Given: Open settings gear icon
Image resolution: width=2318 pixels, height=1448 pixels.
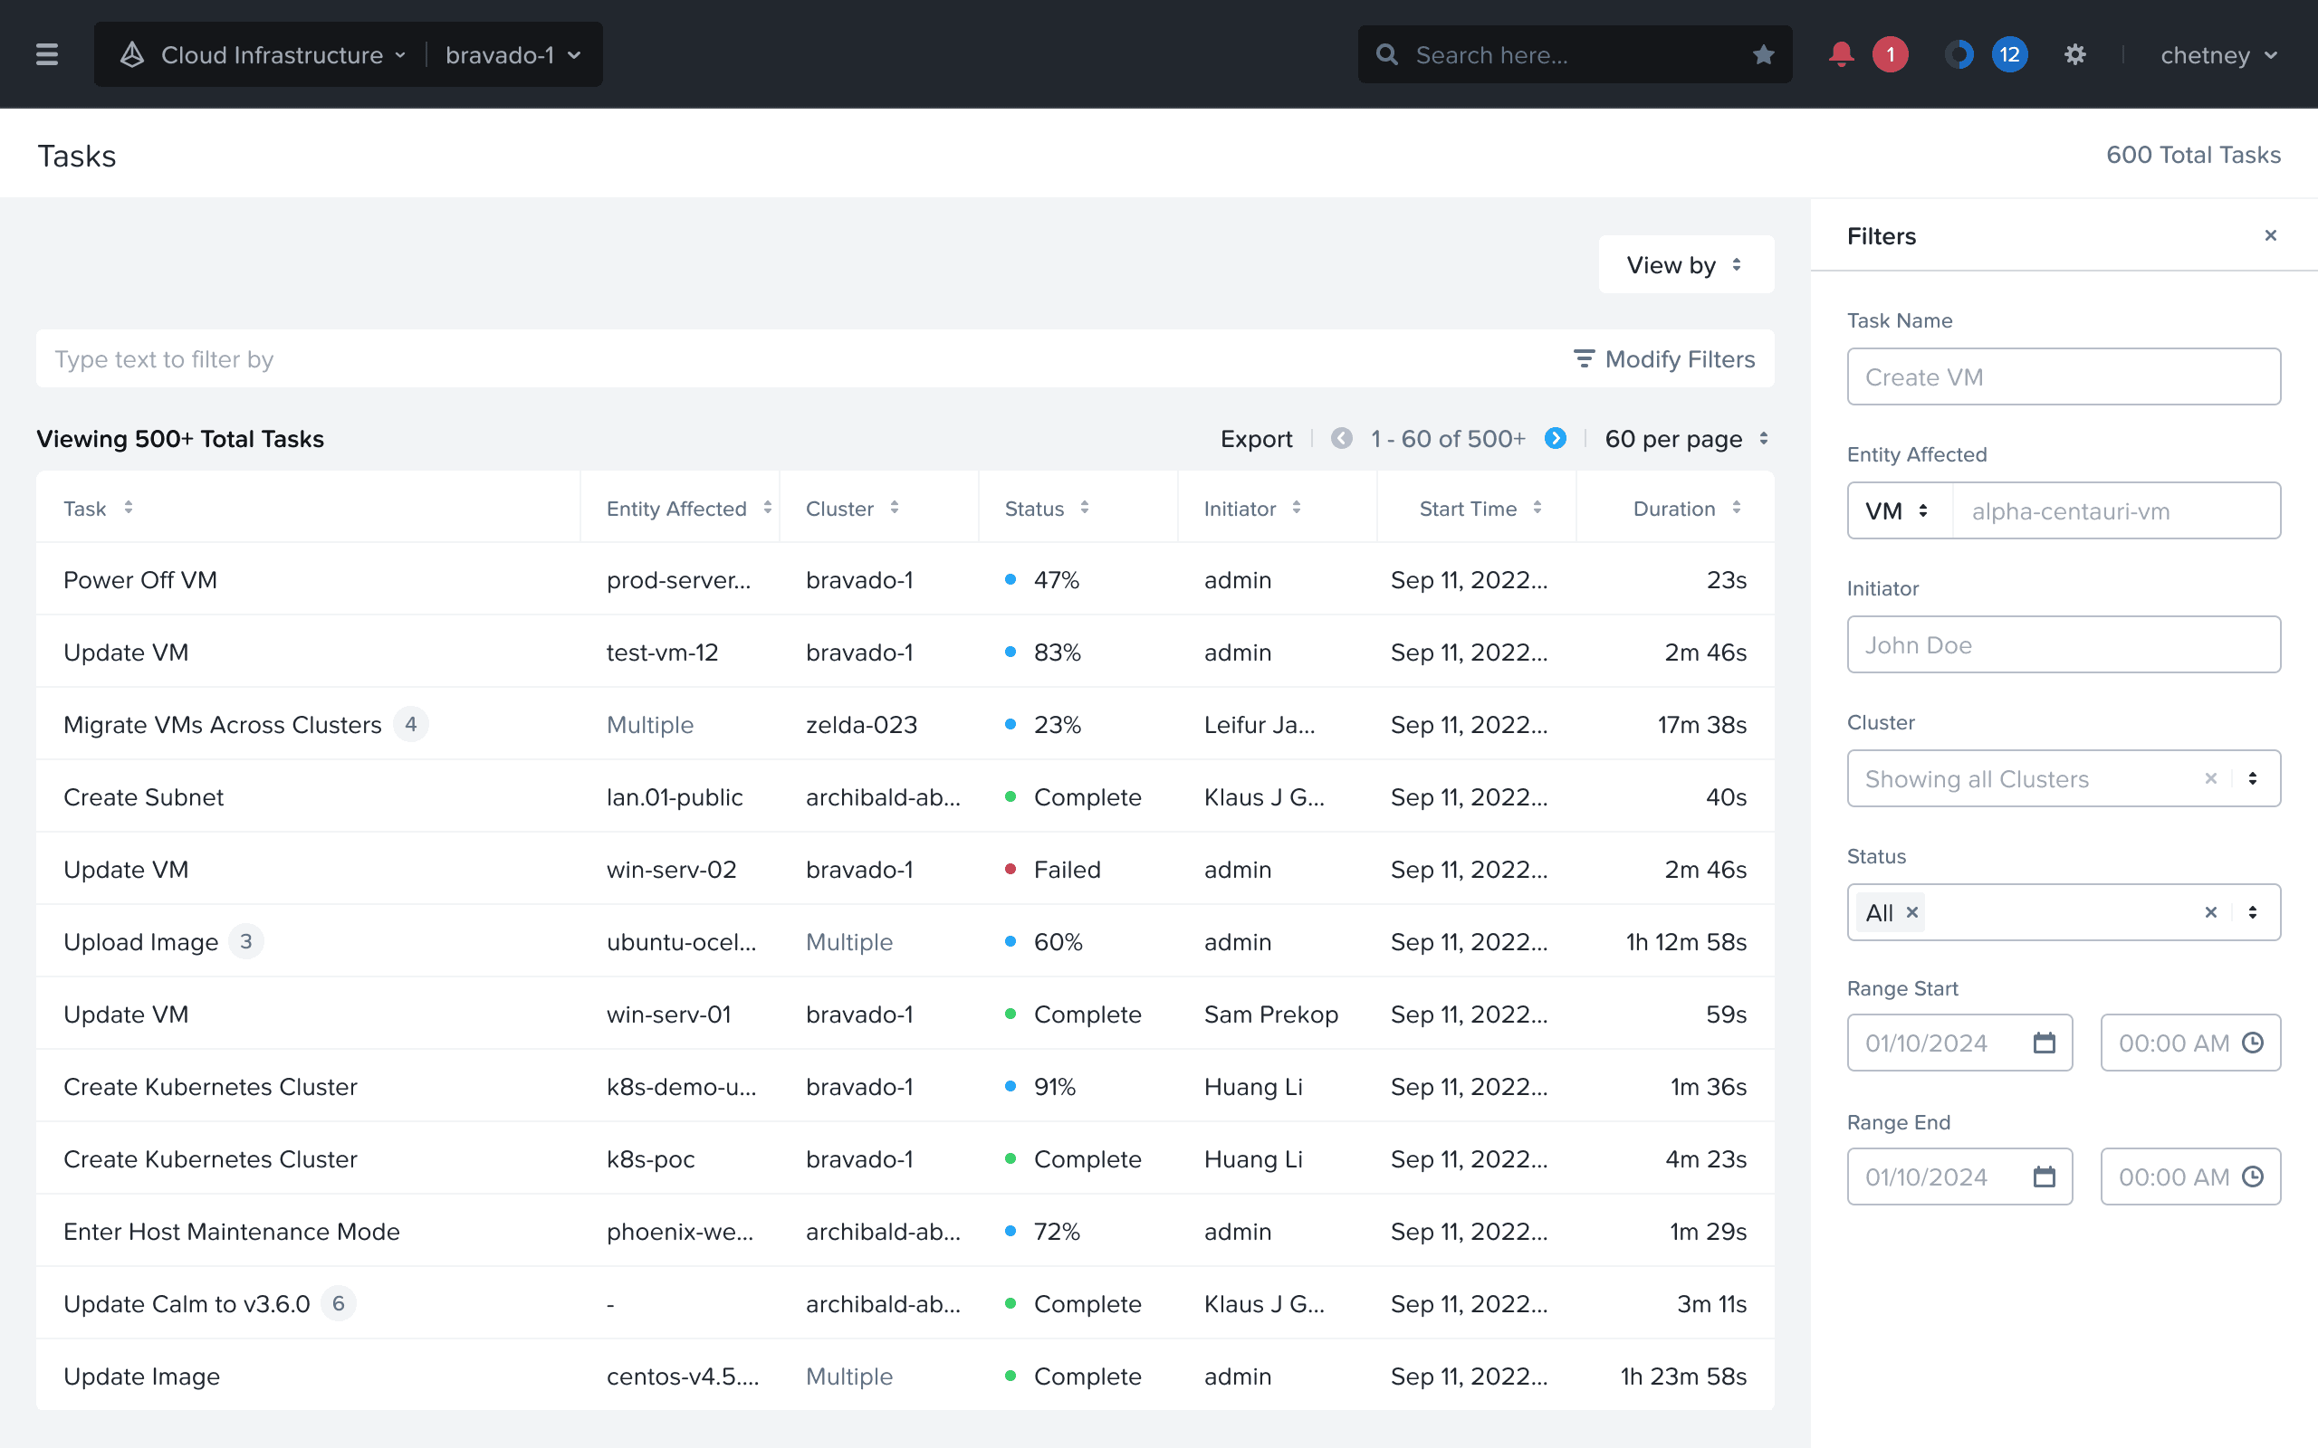Looking at the screenshot, I should click(x=2074, y=54).
